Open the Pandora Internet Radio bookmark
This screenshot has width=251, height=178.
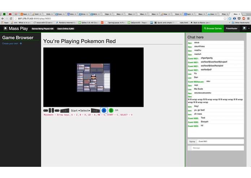(66, 23)
